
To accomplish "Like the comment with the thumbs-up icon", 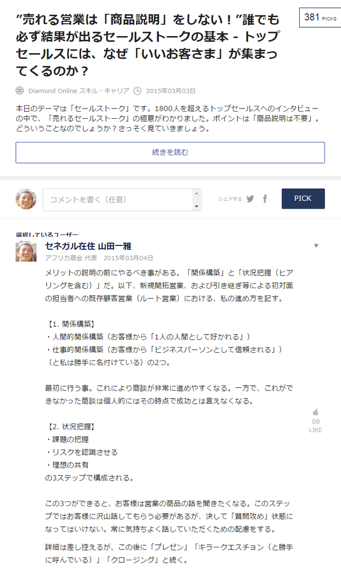I will click(316, 412).
